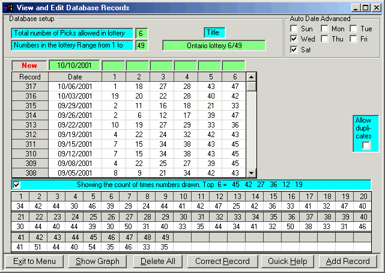Enable the Mon auto date checkbox
The image size is (385, 273).
(324, 28)
